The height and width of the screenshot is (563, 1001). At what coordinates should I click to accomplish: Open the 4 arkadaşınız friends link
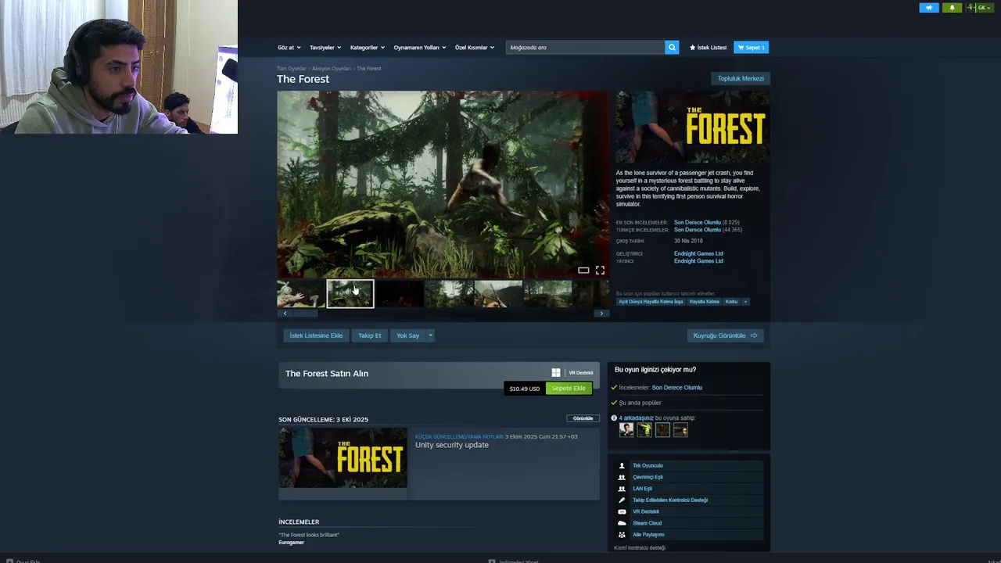tap(636, 418)
